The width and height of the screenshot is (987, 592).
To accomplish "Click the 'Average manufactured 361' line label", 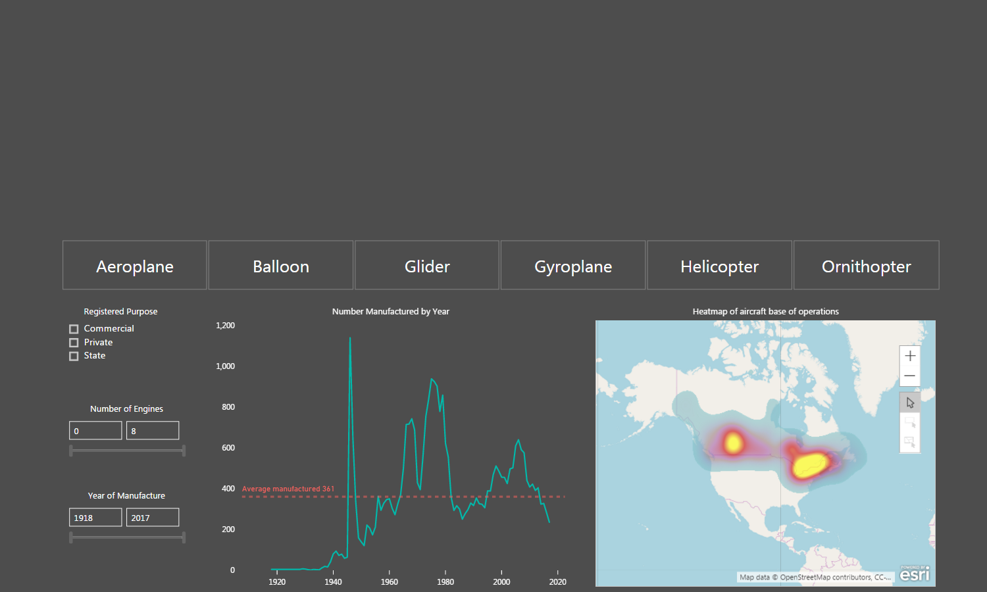I will 288,489.
